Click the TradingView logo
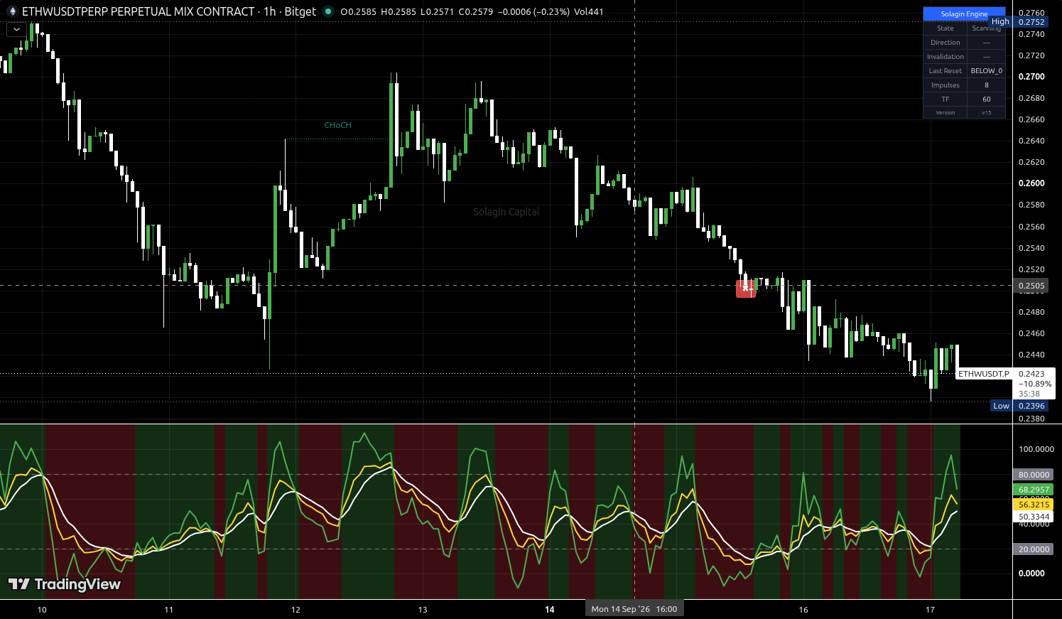 65,584
